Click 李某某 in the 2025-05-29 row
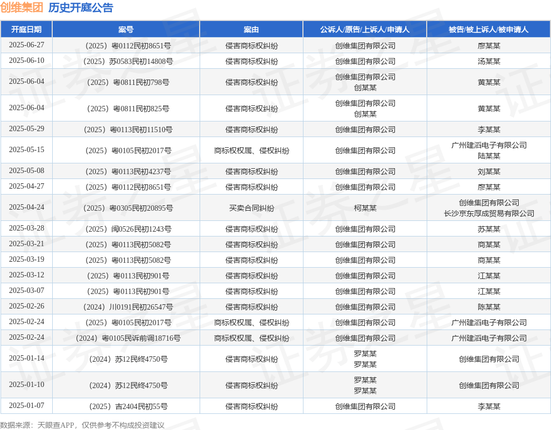The width and height of the screenshot is (551, 430). [x=489, y=130]
